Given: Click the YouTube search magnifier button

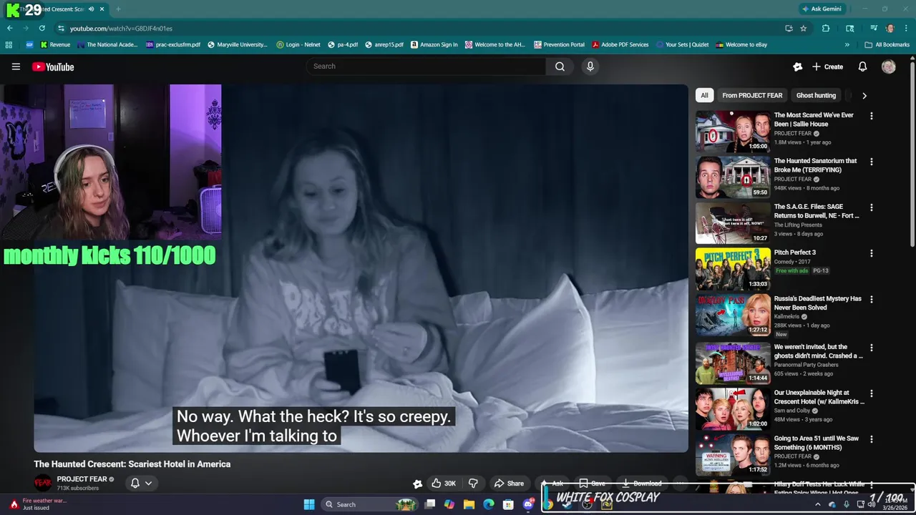Looking at the screenshot, I should [560, 67].
